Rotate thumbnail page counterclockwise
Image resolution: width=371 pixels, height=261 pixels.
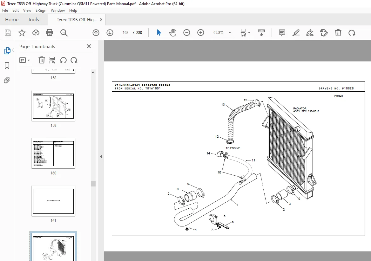click(63, 60)
